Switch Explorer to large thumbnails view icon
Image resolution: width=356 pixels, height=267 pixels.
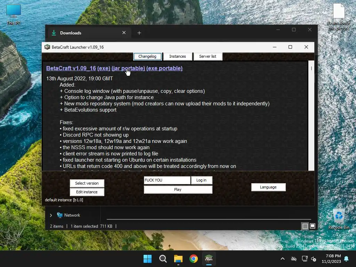click(313, 226)
